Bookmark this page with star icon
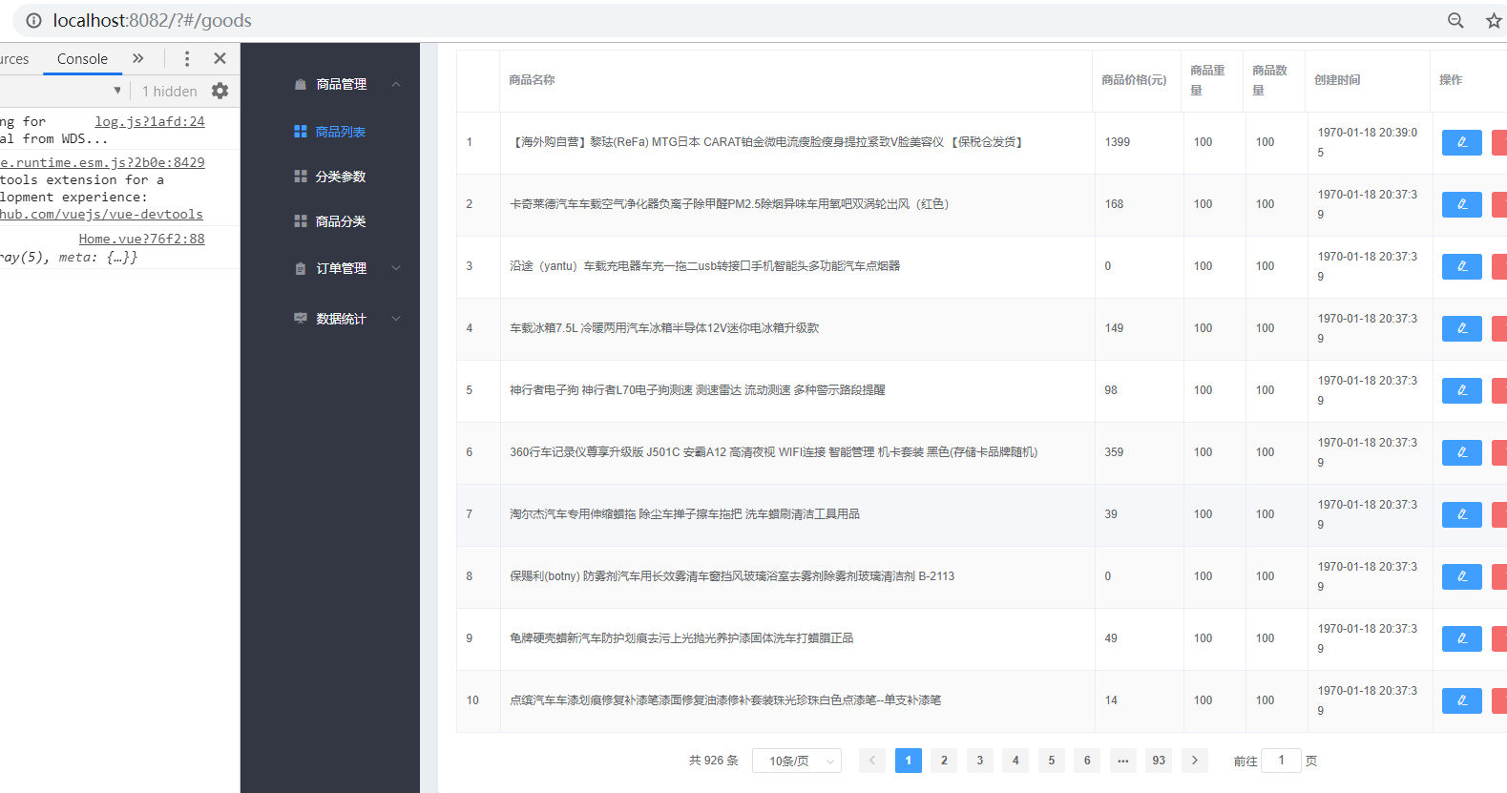Image resolution: width=1507 pixels, height=793 pixels. [x=1494, y=20]
